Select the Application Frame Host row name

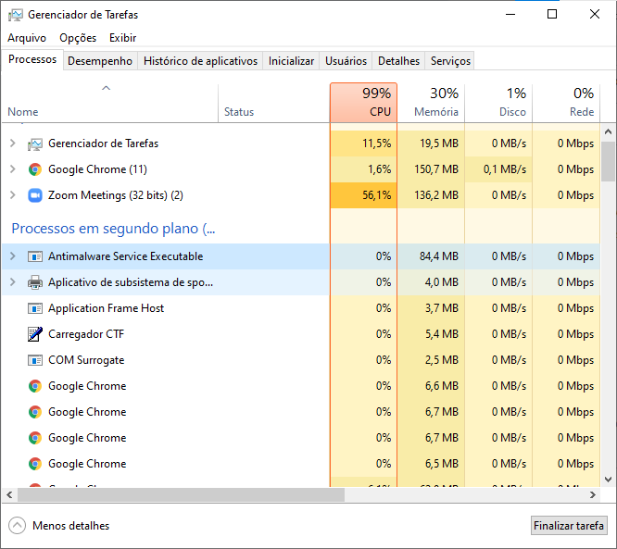106,308
